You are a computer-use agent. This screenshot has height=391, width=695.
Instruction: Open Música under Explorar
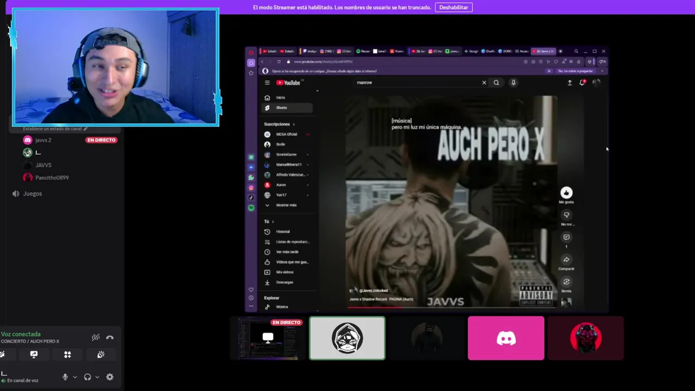point(287,307)
